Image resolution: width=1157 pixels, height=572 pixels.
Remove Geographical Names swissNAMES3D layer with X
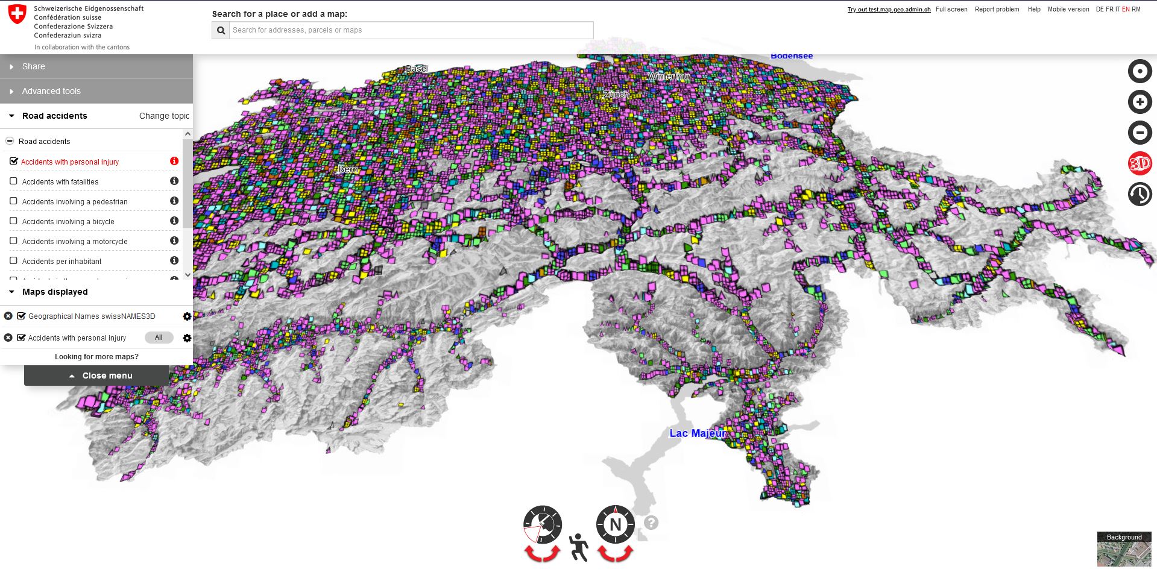click(x=8, y=316)
